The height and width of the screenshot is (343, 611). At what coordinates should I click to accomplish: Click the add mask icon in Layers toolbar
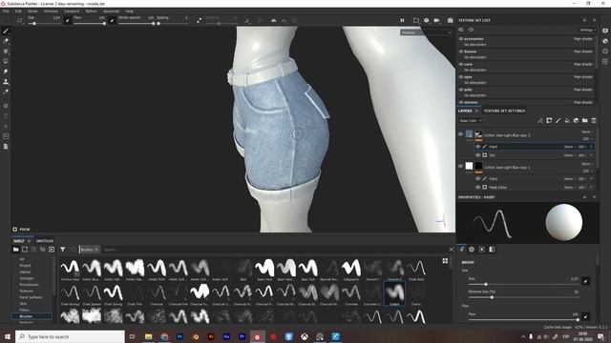click(549, 121)
